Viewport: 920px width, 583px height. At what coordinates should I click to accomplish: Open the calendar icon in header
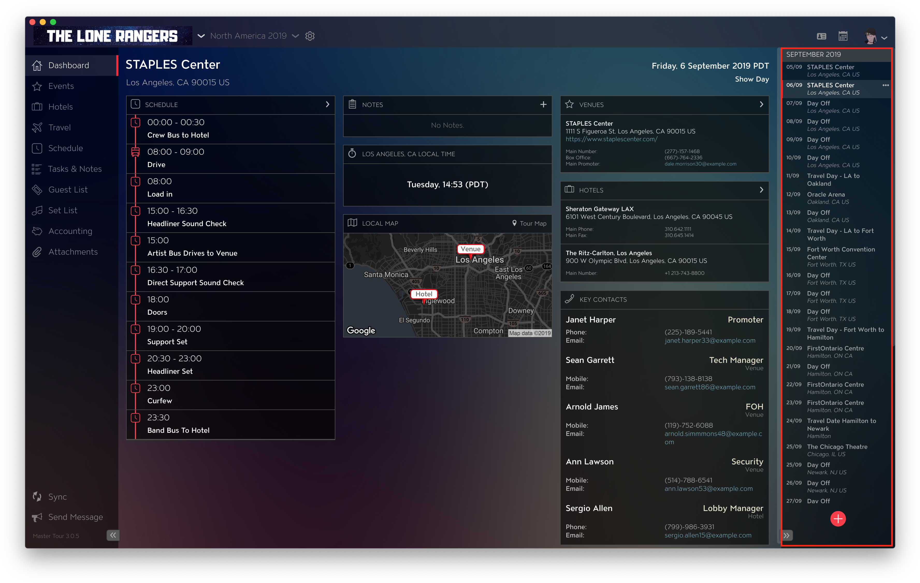(843, 36)
